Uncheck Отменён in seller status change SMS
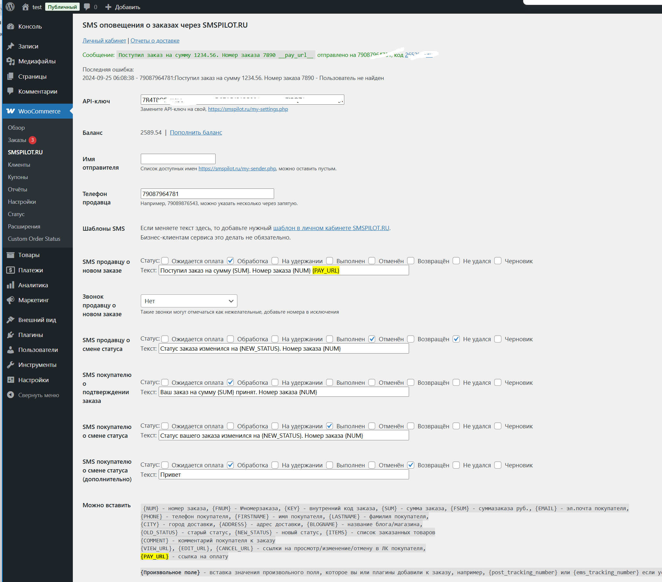The height and width of the screenshot is (582, 662). (x=372, y=339)
